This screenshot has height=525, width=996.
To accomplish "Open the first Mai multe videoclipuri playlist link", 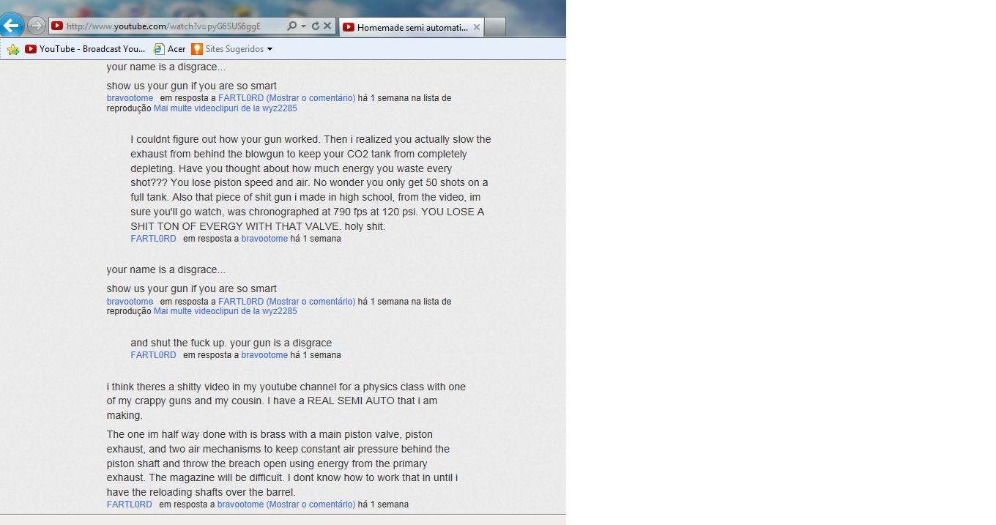I will pyautogui.click(x=226, y=108).
